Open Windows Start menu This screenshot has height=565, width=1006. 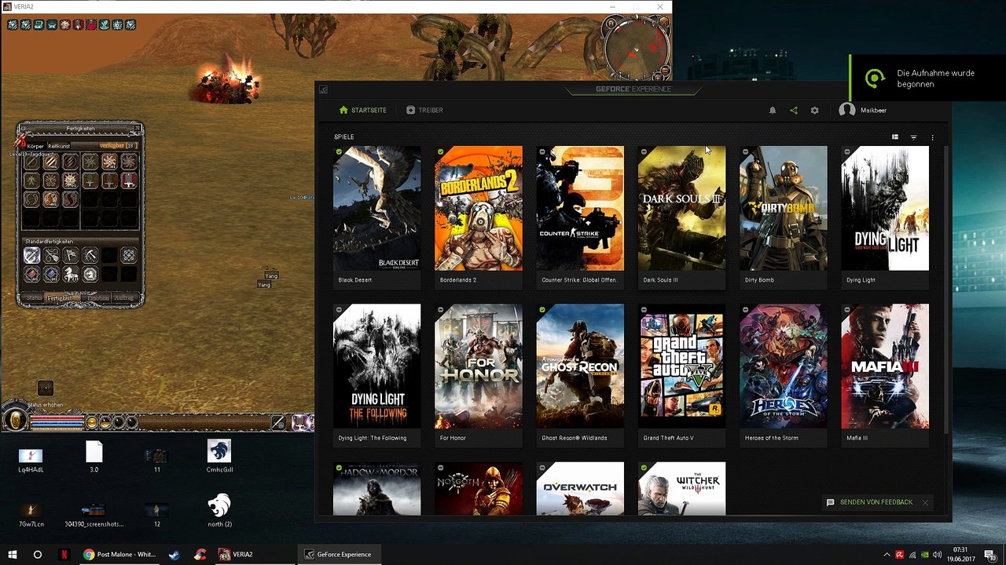click(13, 554)
